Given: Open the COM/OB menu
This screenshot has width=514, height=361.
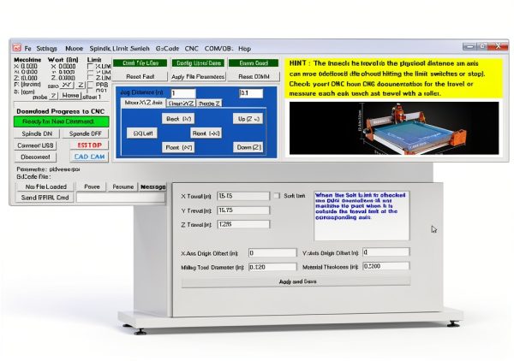Looking at the screenshot, I should (218, 49).
